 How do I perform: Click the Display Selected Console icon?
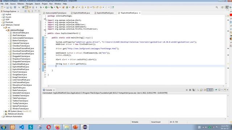pos(219,90)
